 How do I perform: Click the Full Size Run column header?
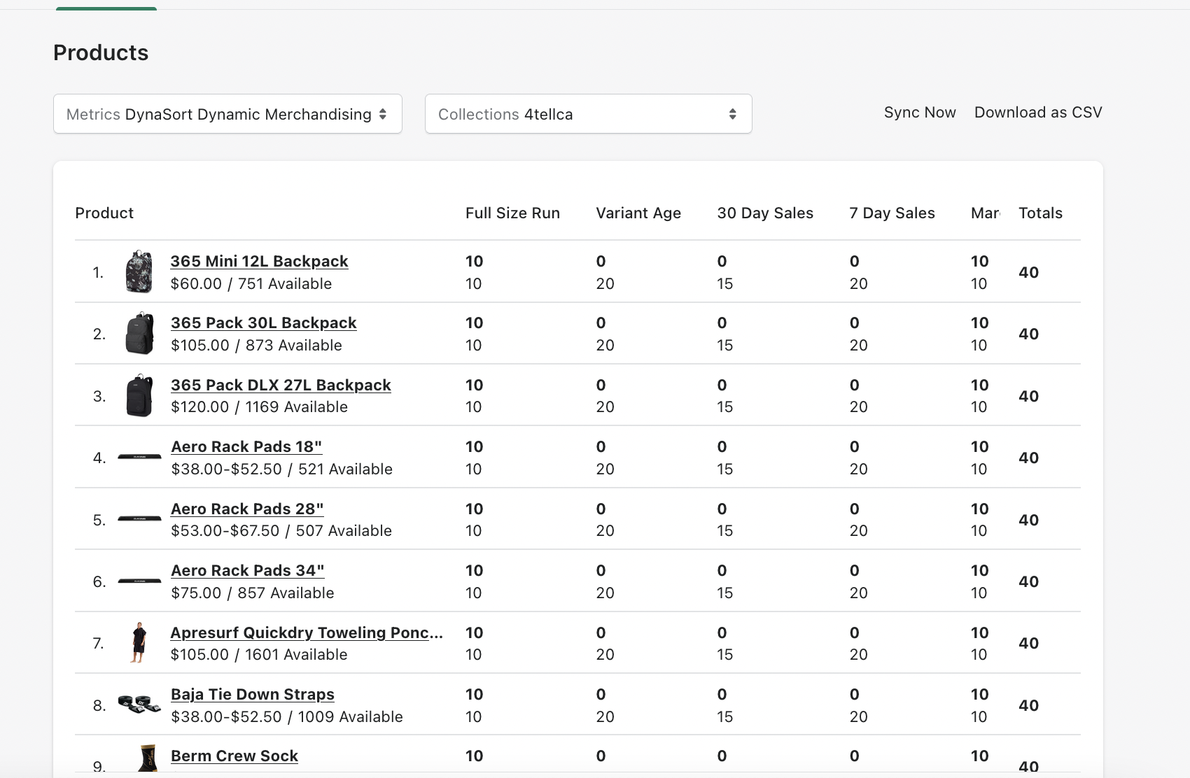tap(512, 213)
